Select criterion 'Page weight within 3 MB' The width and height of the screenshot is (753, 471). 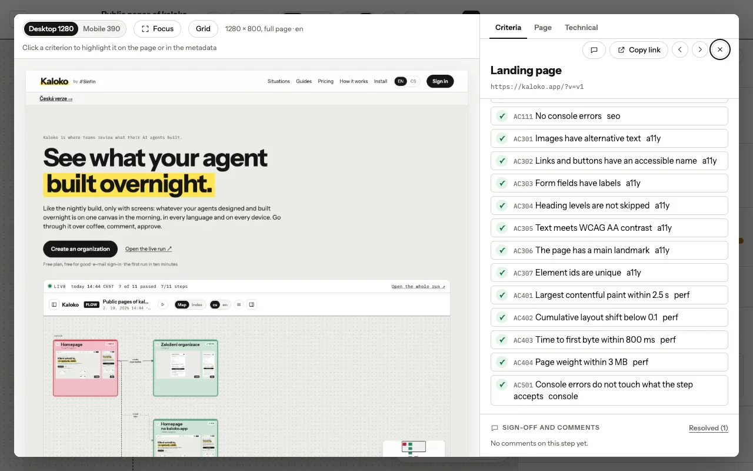click(609, 362)
